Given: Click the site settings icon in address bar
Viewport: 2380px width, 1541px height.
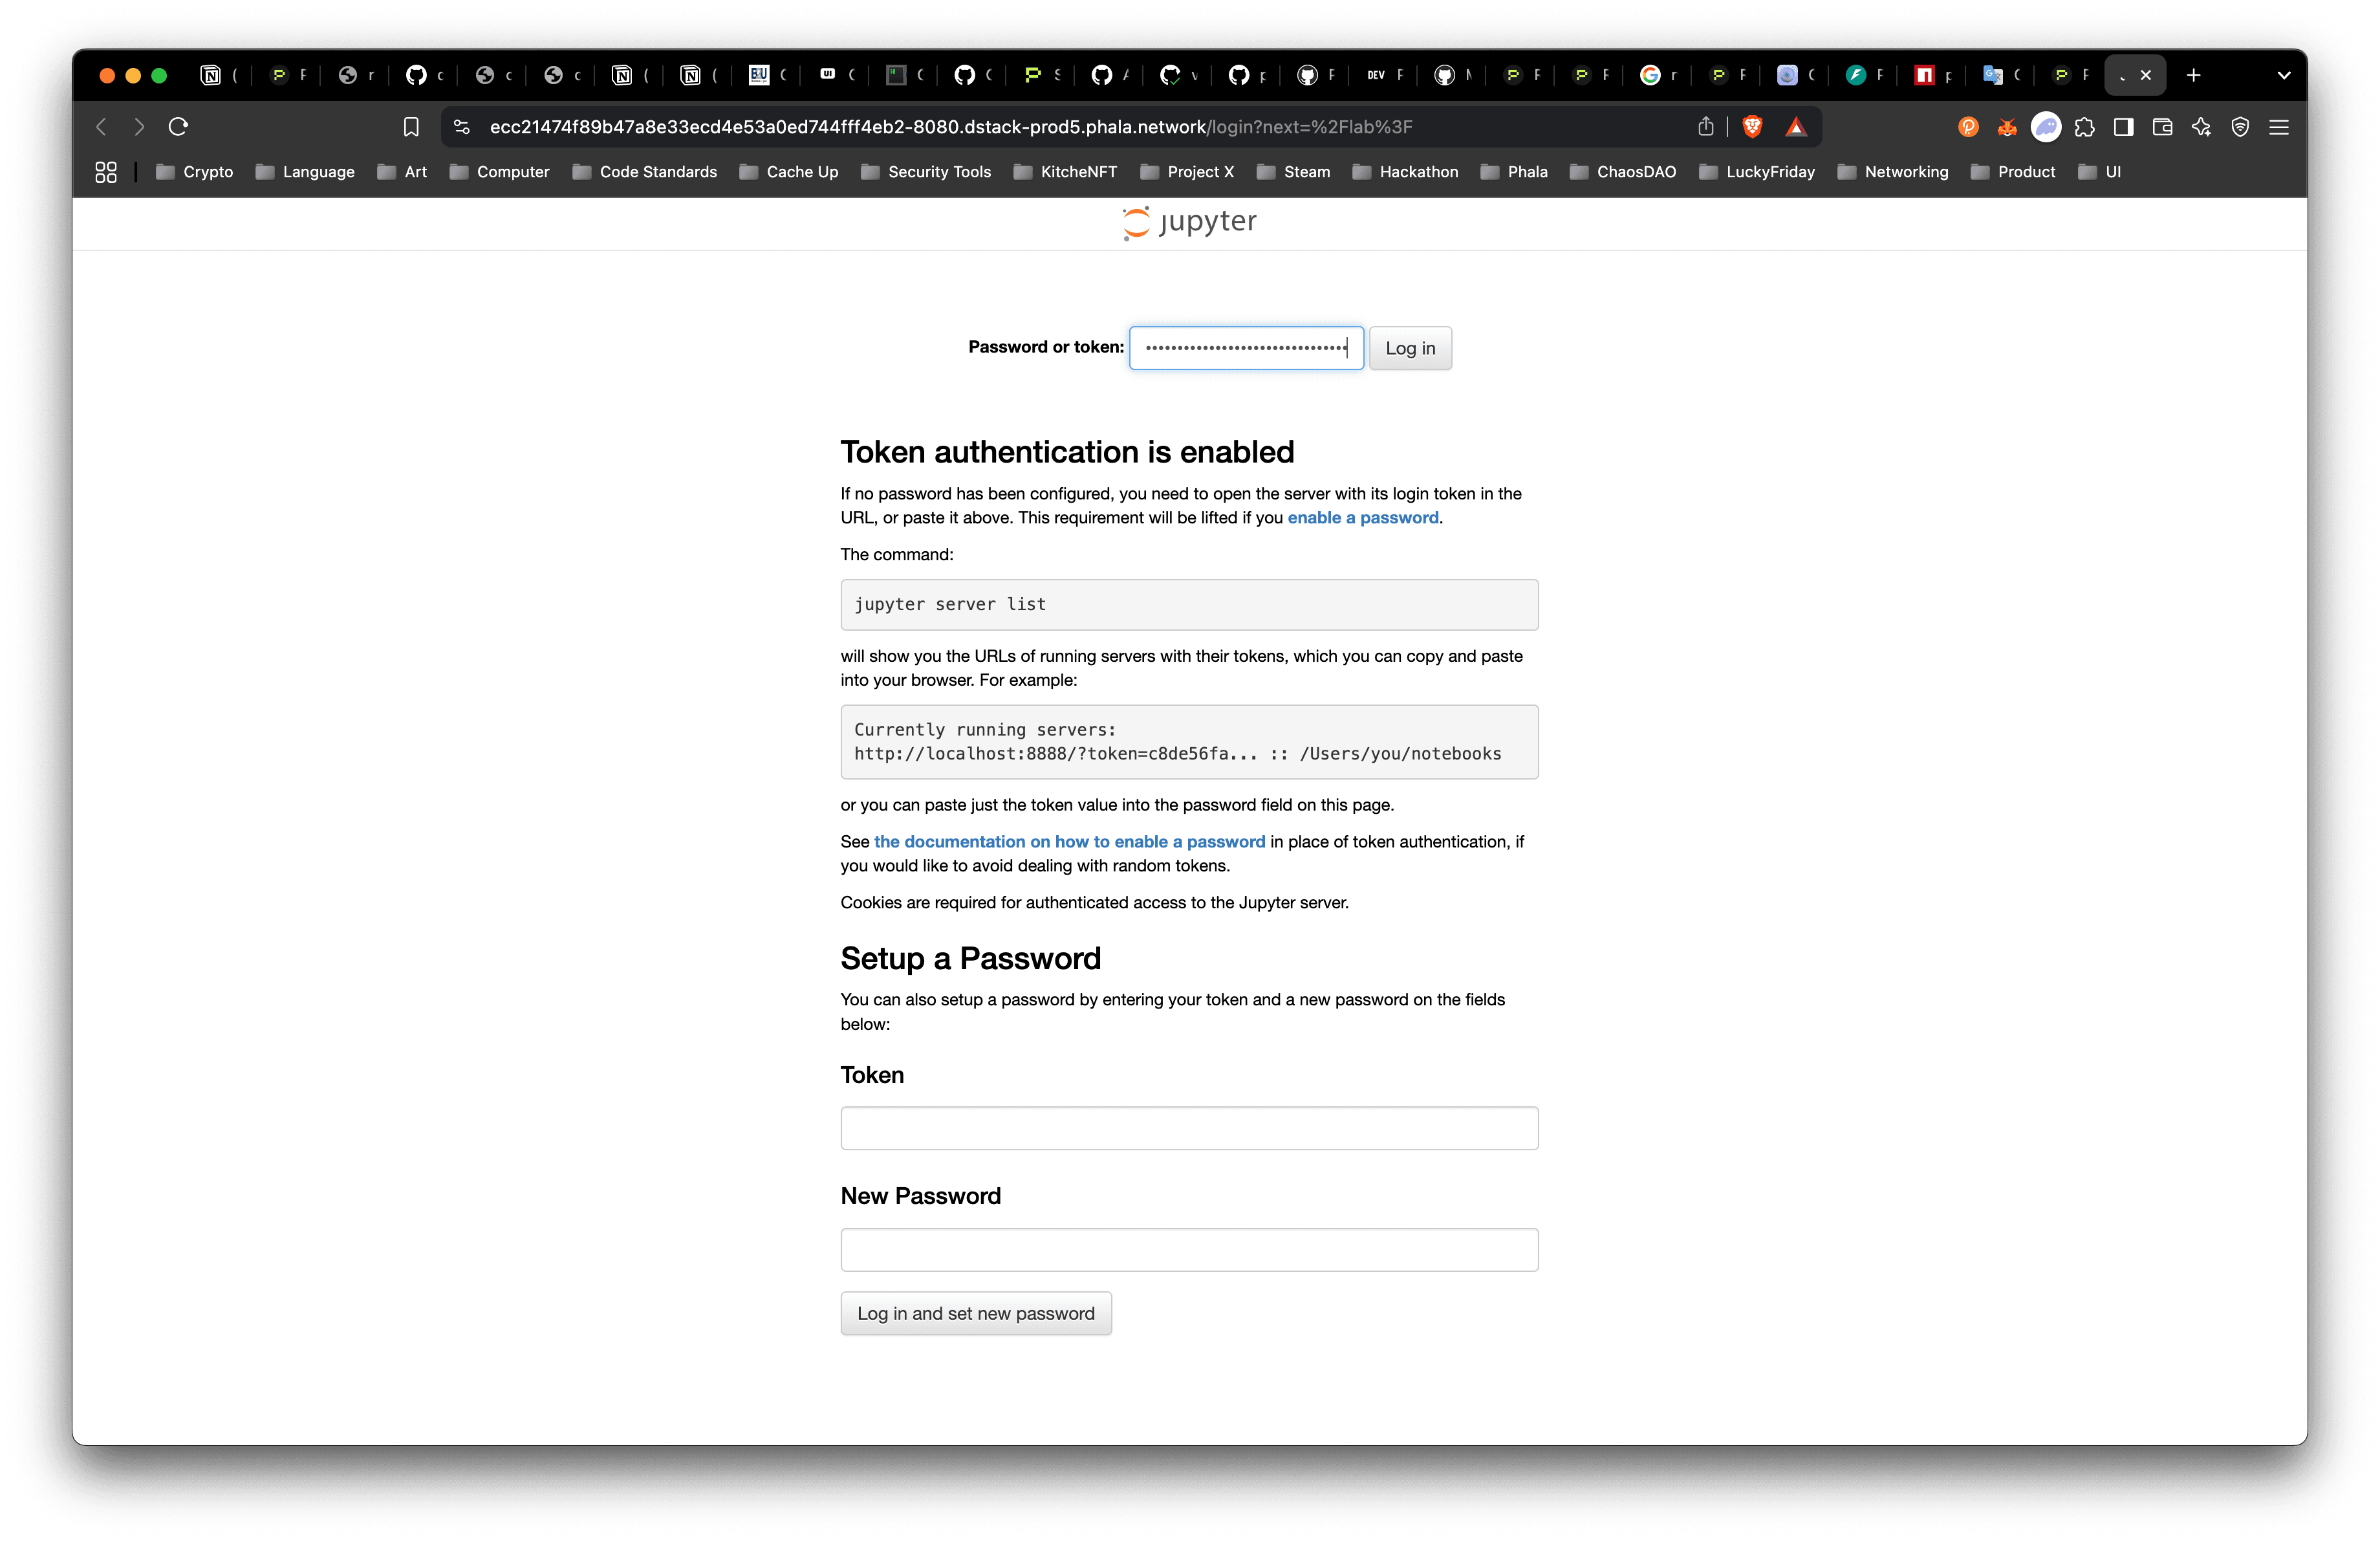Looking at the screenshot, I should point(462,127).
